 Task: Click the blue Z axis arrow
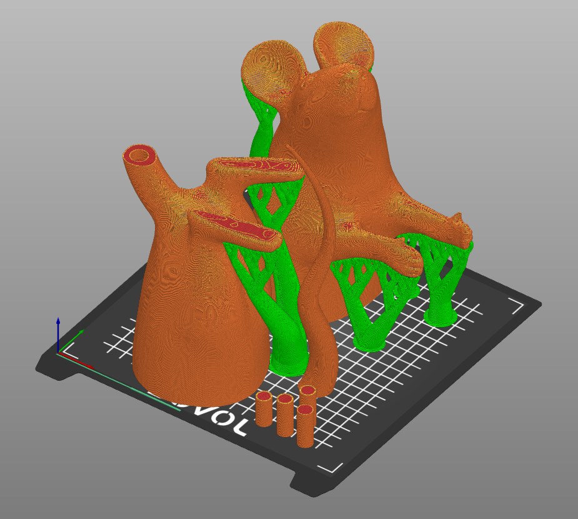(x=58, y=334)
